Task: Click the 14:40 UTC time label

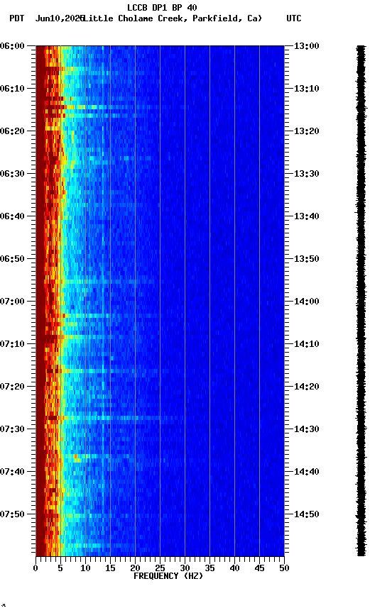Action: 307,472
